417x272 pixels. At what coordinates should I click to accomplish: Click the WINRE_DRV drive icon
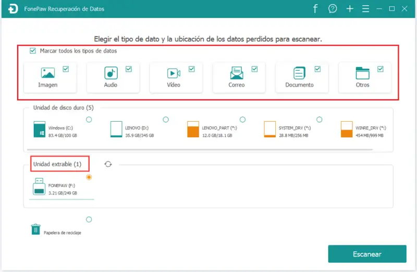pos(347,129)
